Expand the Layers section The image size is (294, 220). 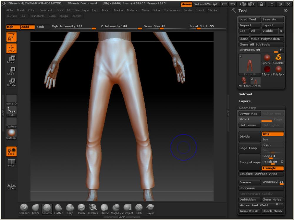(x=245, y=101)
